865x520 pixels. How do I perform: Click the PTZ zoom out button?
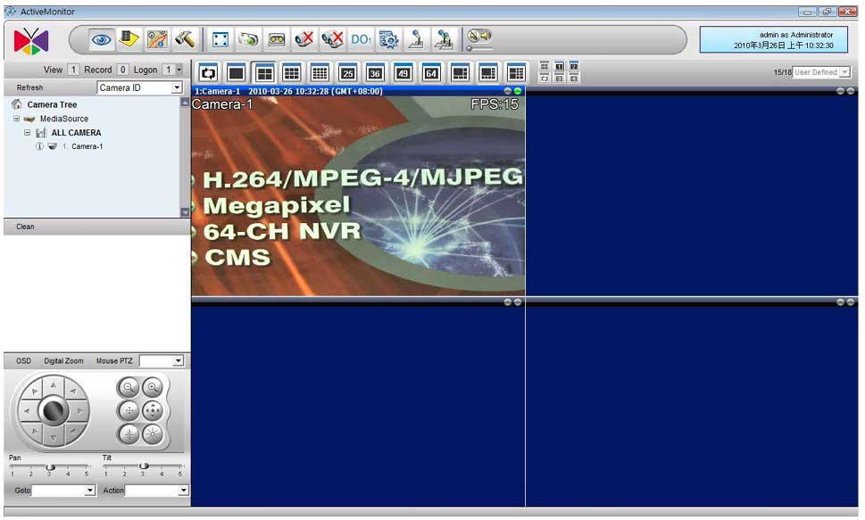point(129,387)
